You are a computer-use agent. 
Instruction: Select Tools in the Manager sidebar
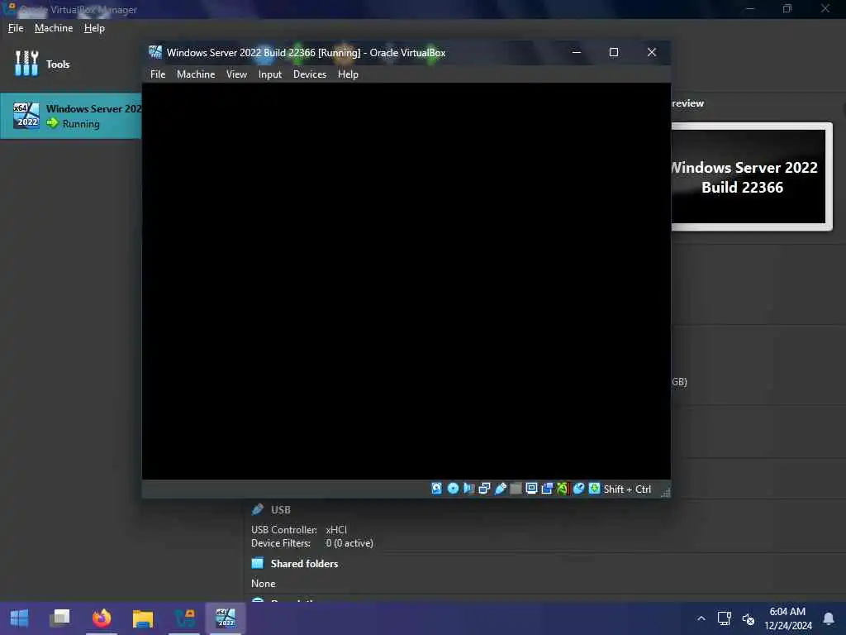pos(42,64)
